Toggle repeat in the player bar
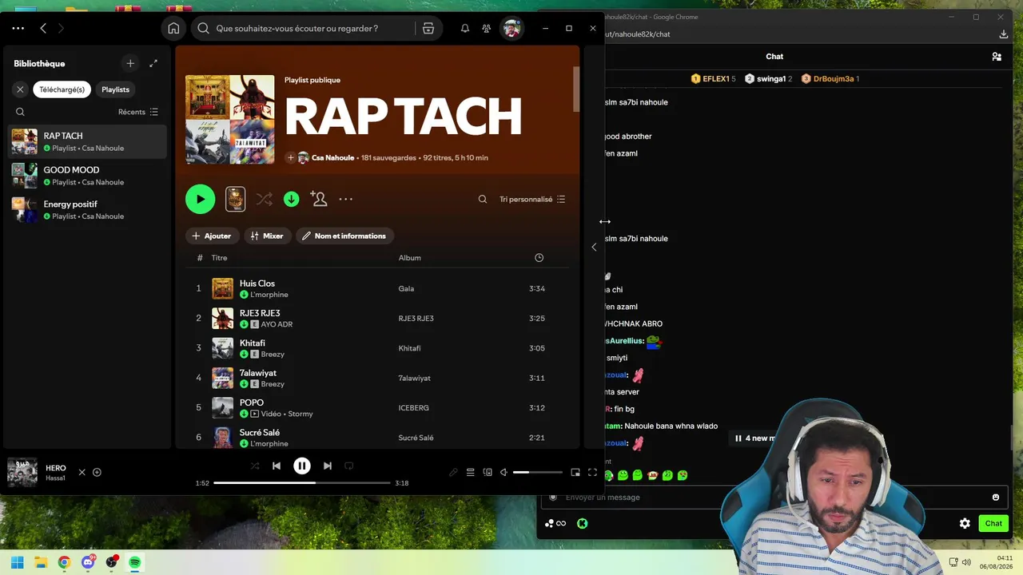Screen dimensions: 1023x575 click(348, 466)
